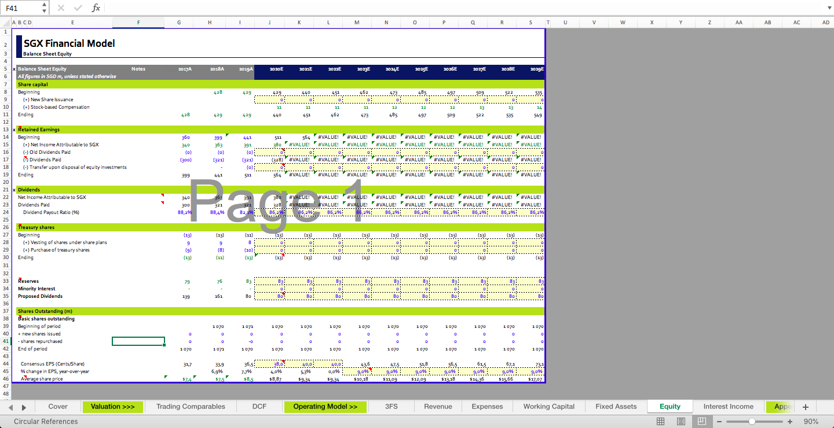Open the Interest Income sheet tab
834x428 pixels.
click(x=728, y=407)
